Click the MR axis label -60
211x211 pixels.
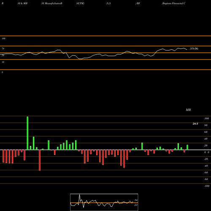click(206, 173)
